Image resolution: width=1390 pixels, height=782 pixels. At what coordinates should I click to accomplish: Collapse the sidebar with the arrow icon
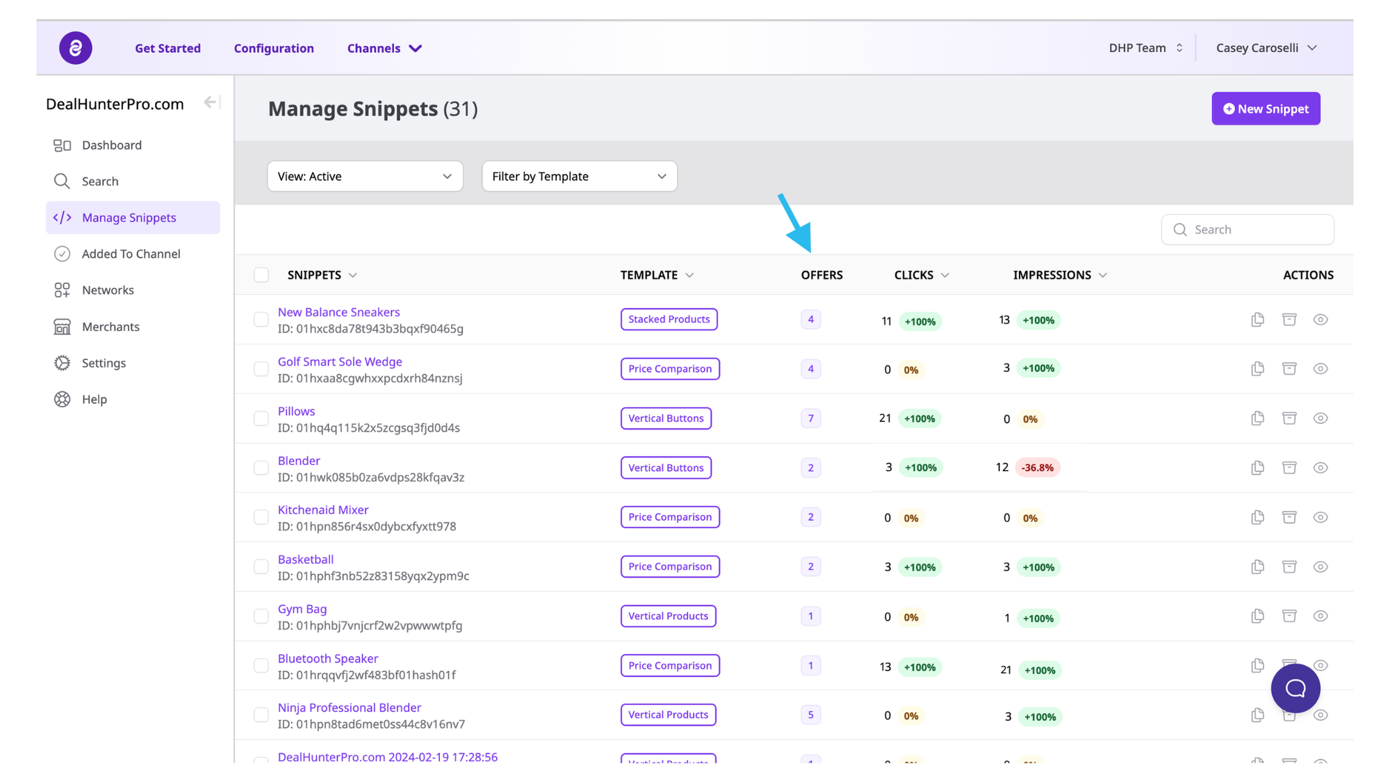click(212, 103)
